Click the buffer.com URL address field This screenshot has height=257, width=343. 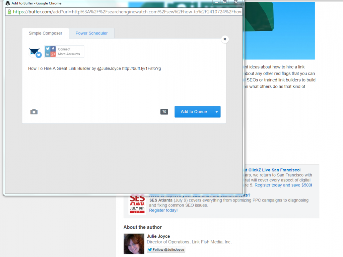coord(127,12)
